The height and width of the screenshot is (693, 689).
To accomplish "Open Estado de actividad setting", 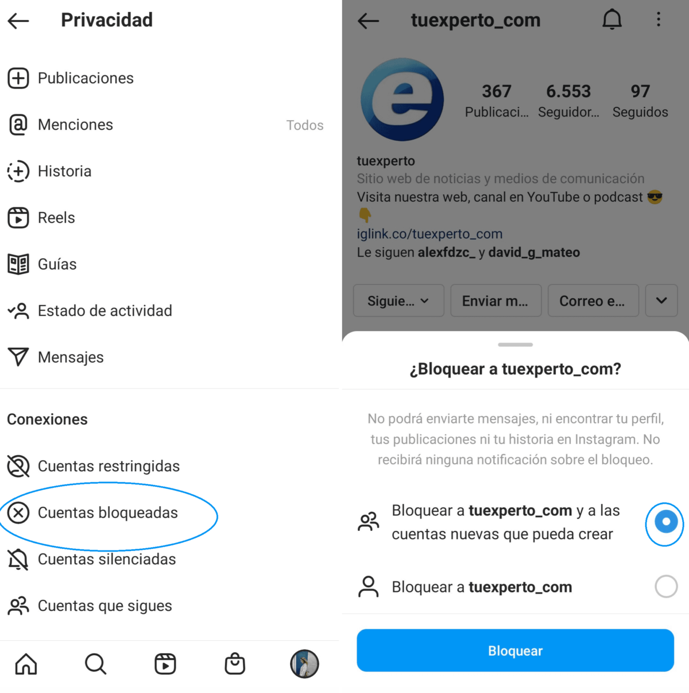I will pos(170,311).
